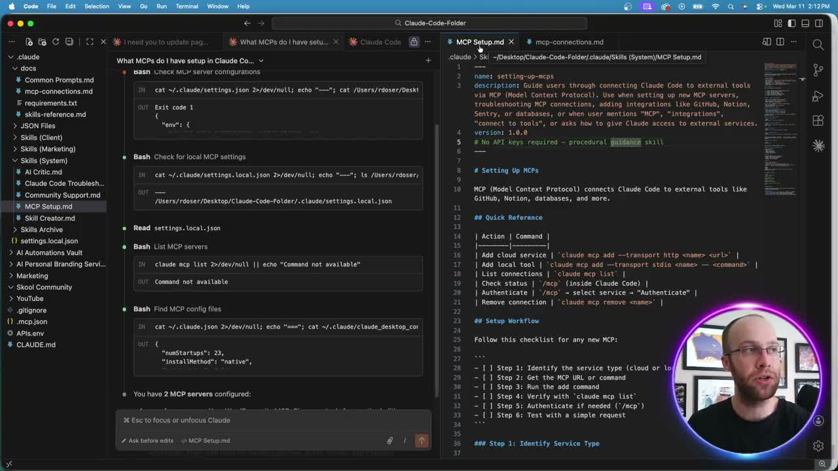Open editor more actions ellipsis
838x471 pixels.
click(794, 42)
